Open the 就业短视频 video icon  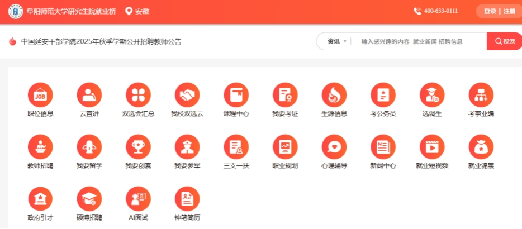coord(432,147)
